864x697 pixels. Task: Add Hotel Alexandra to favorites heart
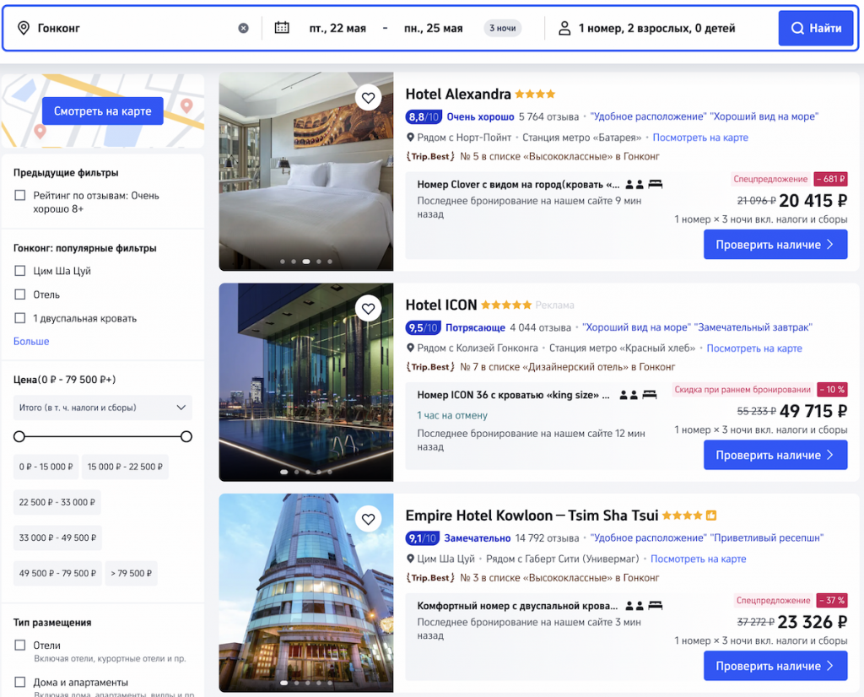[x=368, y=98]
